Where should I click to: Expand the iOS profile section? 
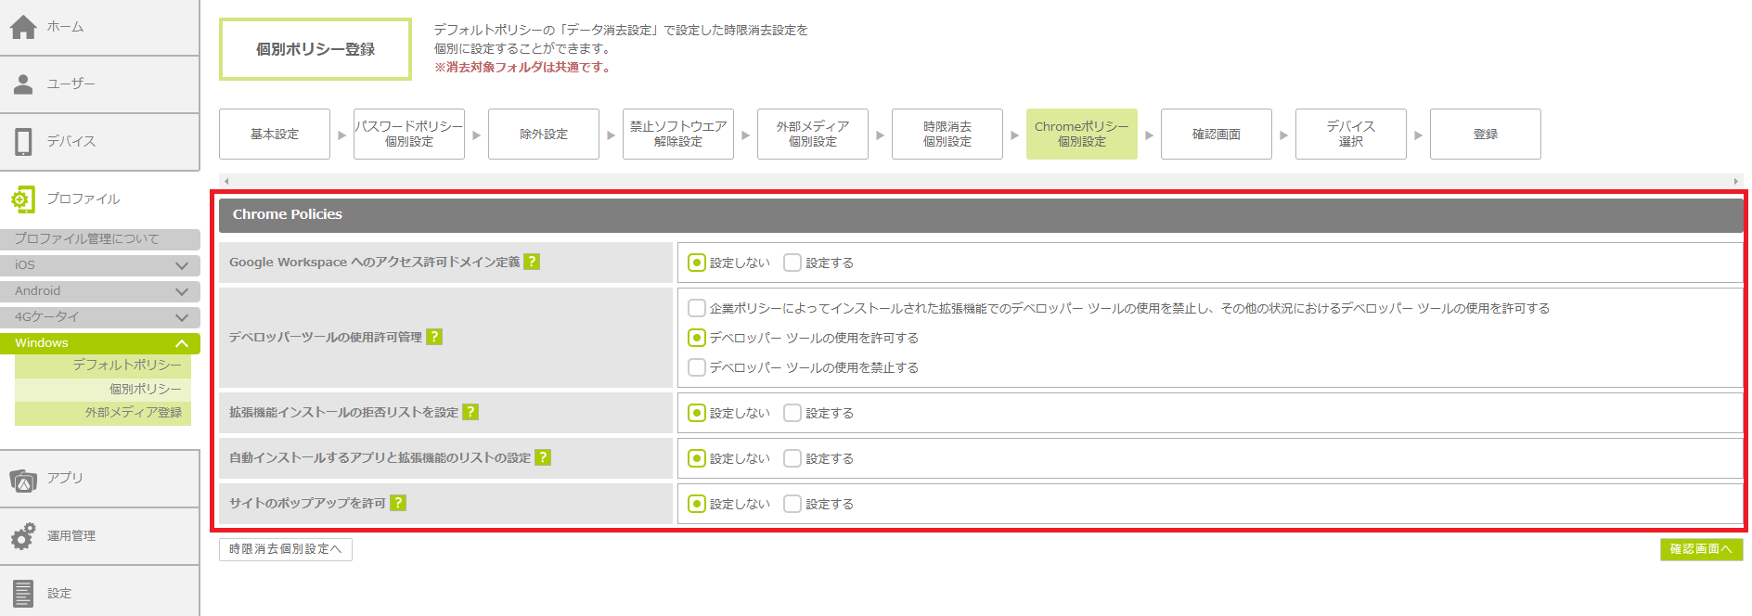point(182,265)
